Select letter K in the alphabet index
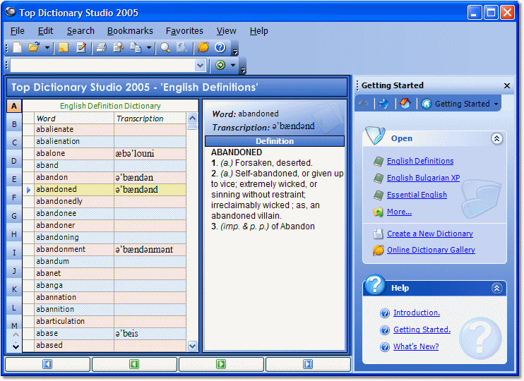The width and height of the screenshot is (524, 381). 14,289
